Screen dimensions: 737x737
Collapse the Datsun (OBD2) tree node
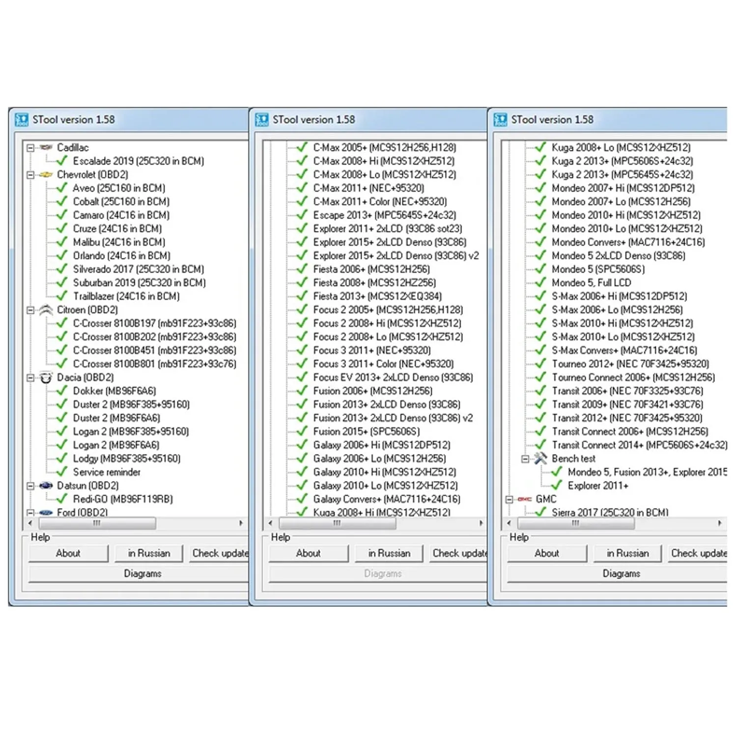(30, 486)
